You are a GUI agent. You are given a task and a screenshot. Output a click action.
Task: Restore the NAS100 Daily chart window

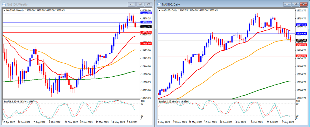pos(295,4)
